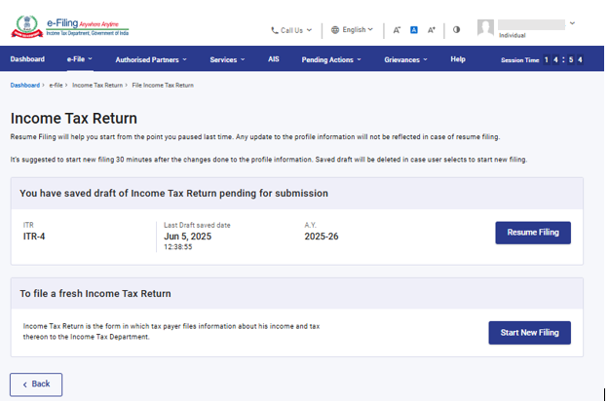Image resolution: width=609 pixels, height=402 pixels.
Task: Click the Start New Filing button
Action: click(529, 333)
